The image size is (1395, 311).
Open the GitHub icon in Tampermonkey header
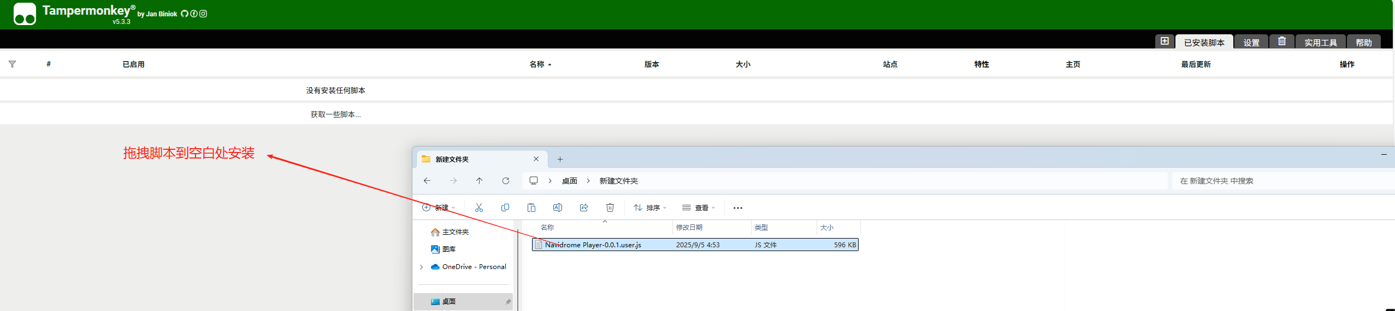(185, 14)
